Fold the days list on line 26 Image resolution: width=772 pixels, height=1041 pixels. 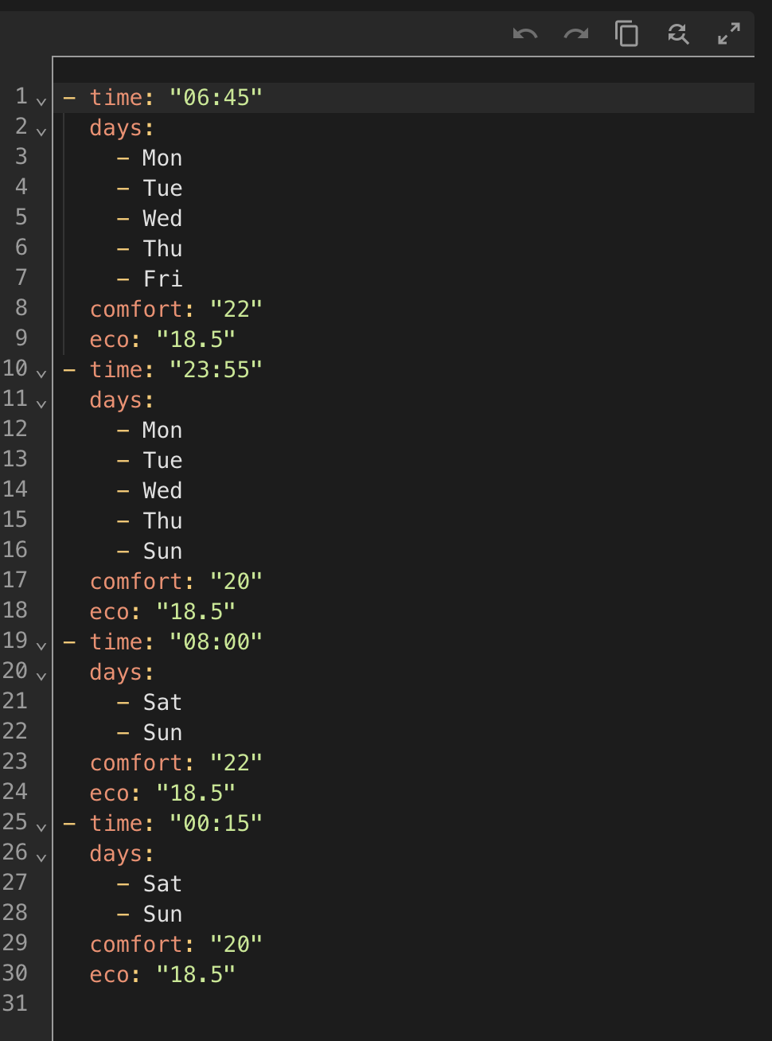pyautogui.click(x=41, y=857)
